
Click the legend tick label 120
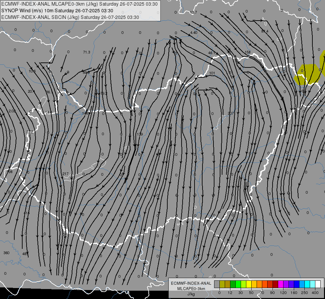click(x=283, y=293)
